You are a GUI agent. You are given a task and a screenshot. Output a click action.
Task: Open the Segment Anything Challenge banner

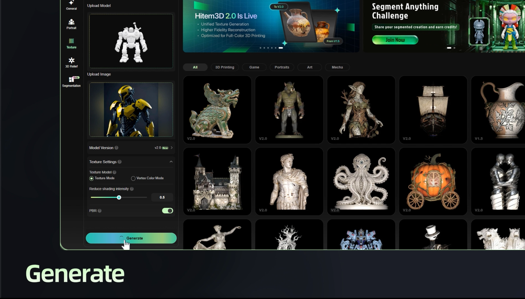click(x=444, y=26)
